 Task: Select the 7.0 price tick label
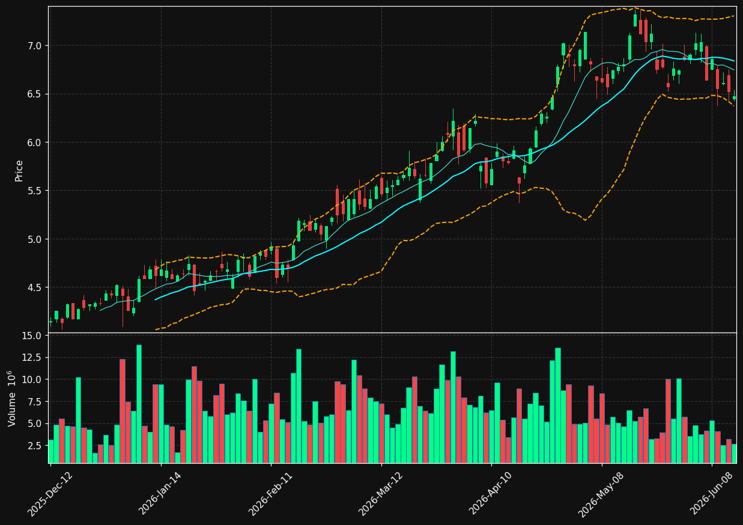[x=34, y=46]
